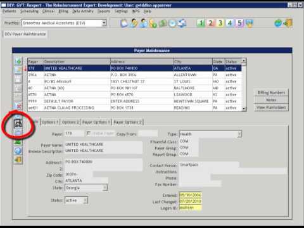Click the round clock icon in top toolbar

pyautogui.click(x=172, y=23)
